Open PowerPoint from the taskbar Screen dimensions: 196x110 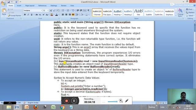27,107
